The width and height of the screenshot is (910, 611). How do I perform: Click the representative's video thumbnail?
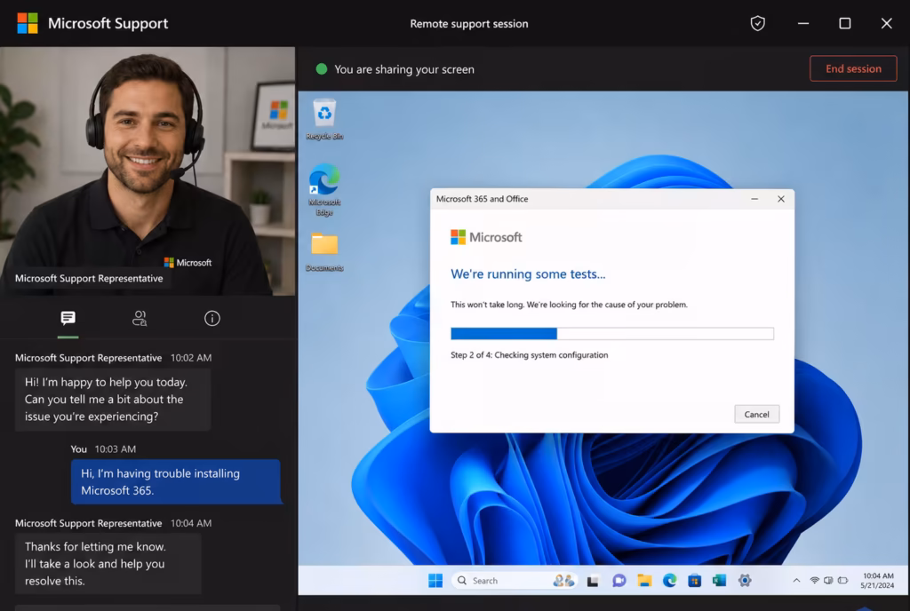tap(148, 171)
